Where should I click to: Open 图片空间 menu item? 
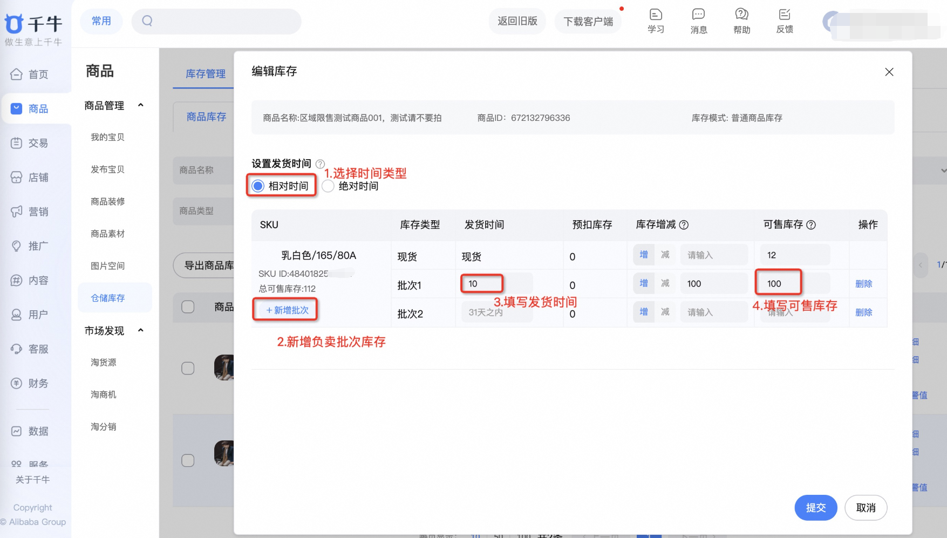tap(108, 266)
